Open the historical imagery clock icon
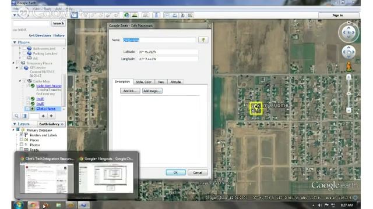This screenshot has height=209, width=373. point(126,16)
